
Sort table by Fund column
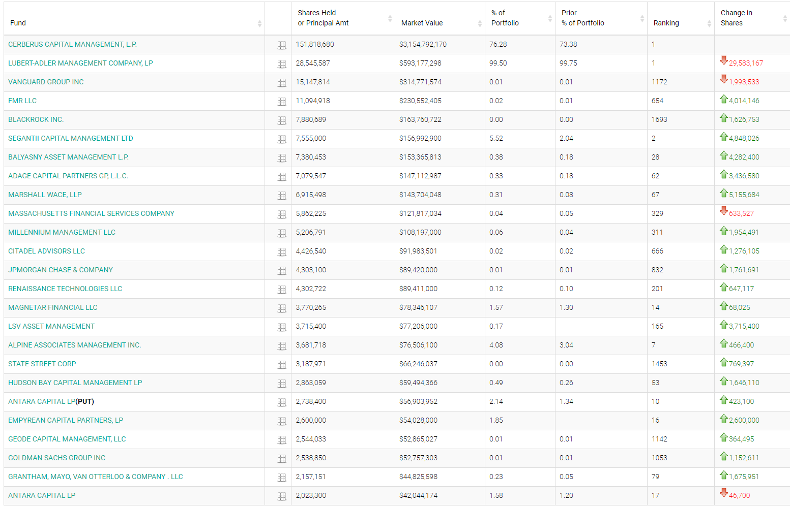point(134,18)
